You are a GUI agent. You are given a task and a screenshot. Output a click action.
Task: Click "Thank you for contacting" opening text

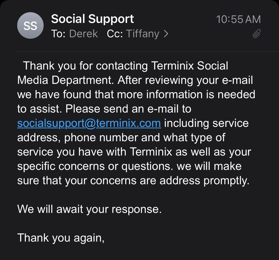click(85, 66)
